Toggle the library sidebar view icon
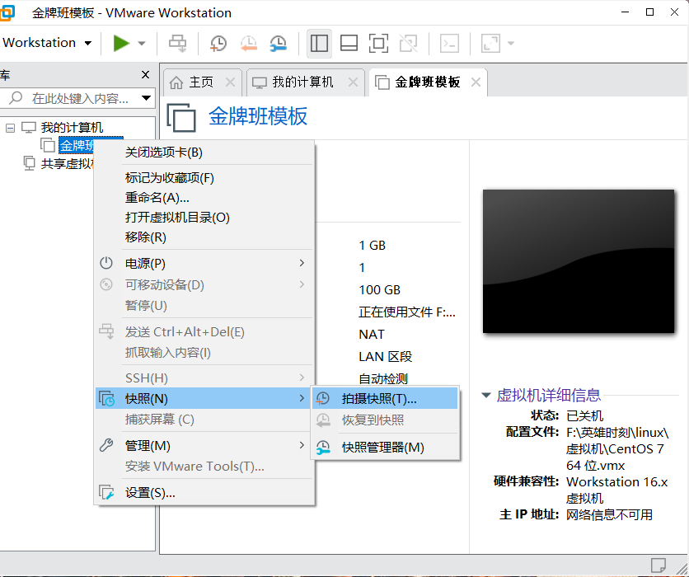 point(319,43)
